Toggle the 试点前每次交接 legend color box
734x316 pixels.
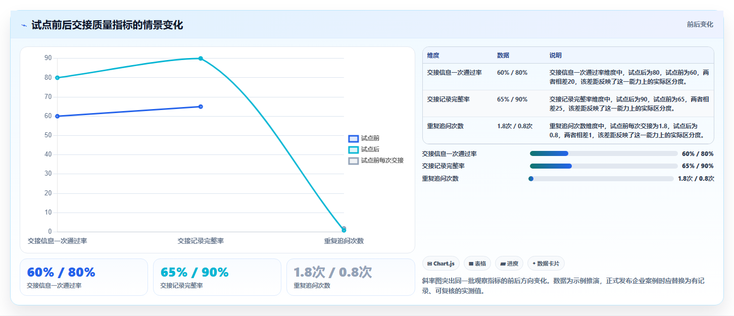click(x=354, y=161)
